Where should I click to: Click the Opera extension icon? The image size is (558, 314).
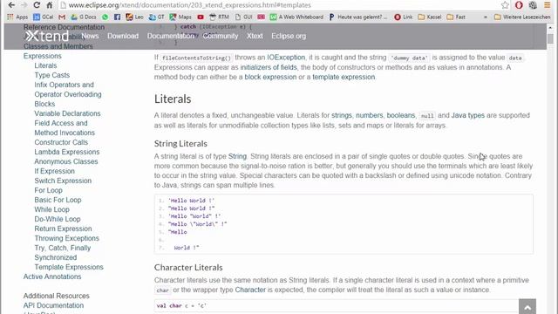click(x=519, y=5)
